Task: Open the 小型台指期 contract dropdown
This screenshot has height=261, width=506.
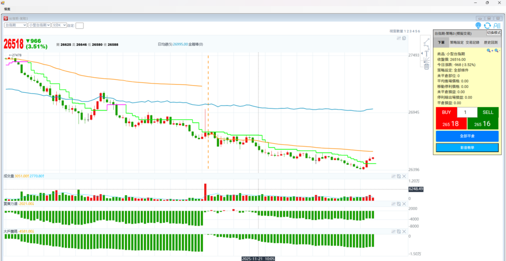Action: tap(39, 25)
